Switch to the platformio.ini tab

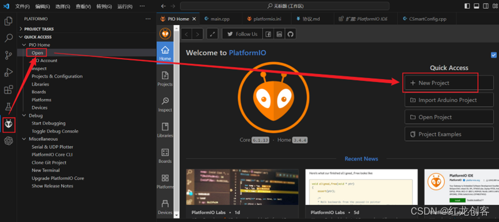tap(267, 19)
